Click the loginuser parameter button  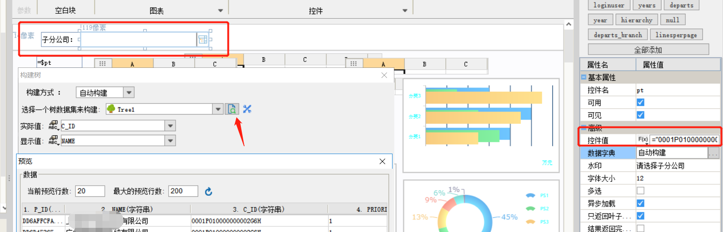coord(609,6)
